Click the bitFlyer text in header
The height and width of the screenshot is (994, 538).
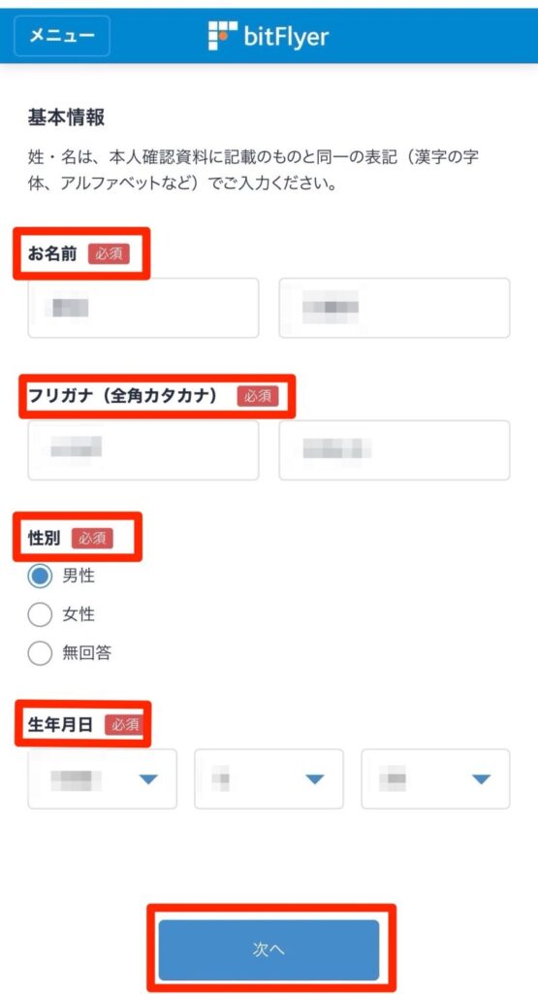pos(286,36)
